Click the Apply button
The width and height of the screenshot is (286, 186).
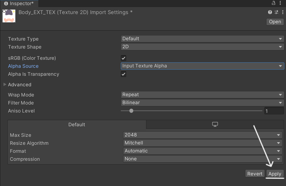click(x=274, y=174)
